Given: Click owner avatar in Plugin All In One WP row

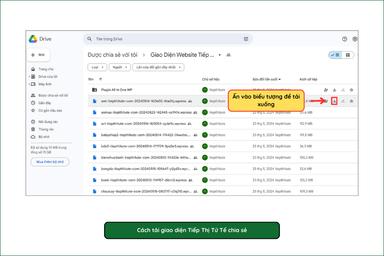Looking at the screenshot, I should (x=205, y=90).
